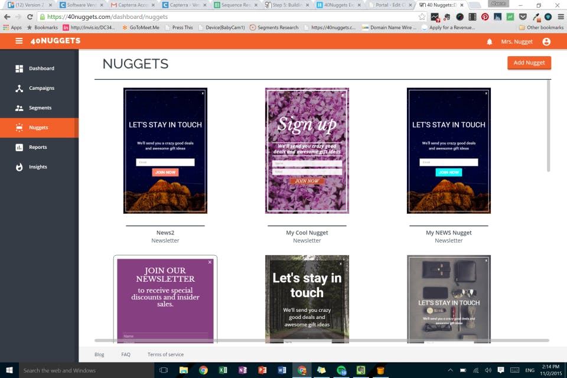
Task: Go back with browser back arrow
Action: 7,17
